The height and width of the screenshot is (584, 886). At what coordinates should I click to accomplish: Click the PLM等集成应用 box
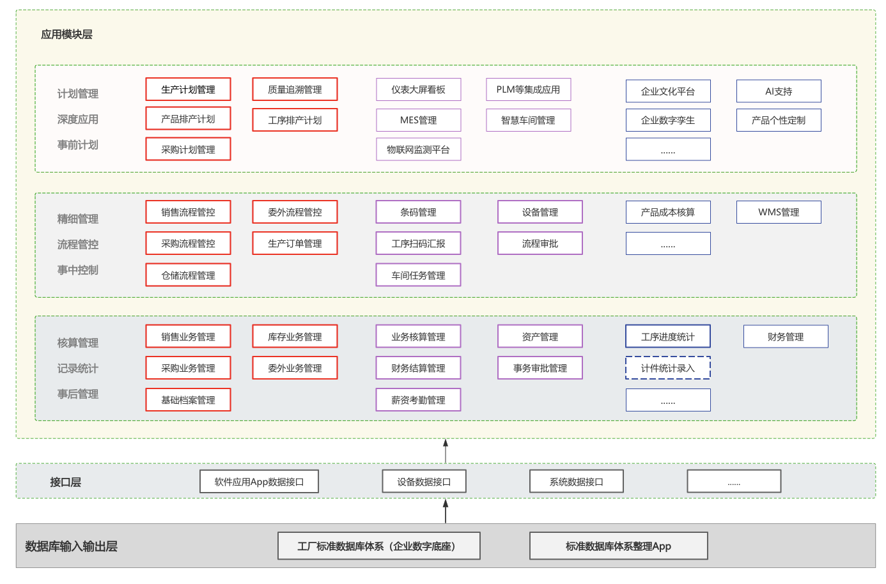(528, 89)
